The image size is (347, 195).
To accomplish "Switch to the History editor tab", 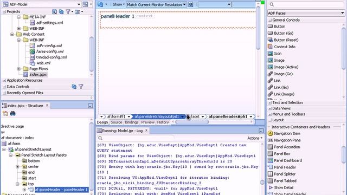I will [x=163, y=122].
